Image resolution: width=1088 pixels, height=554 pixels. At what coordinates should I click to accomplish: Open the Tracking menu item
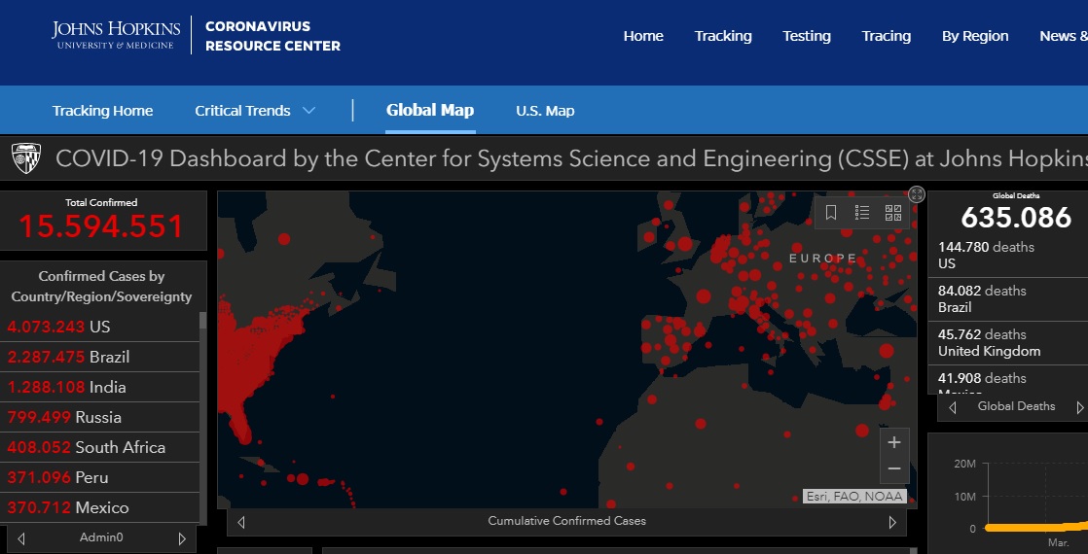(x=723, y=36)
